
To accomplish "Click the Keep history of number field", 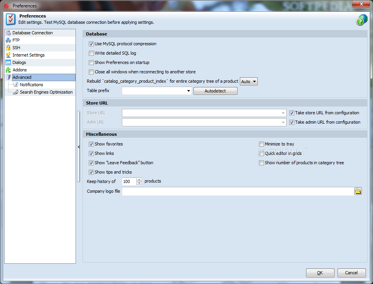I will pos(129,181).
